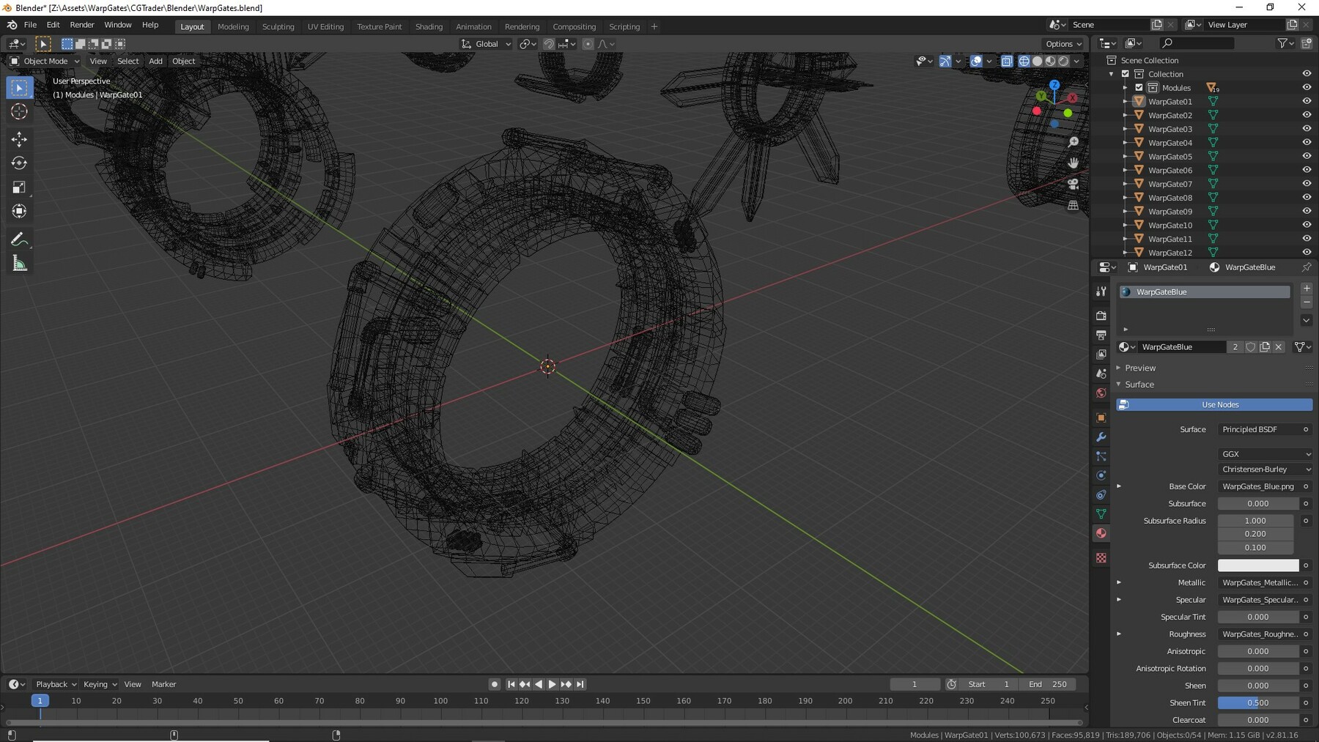The width and height of the screenshot is (1319, 742).
Task: Expand the WarpGate01 outliner entry
Action: click(x=1125, y=101)
